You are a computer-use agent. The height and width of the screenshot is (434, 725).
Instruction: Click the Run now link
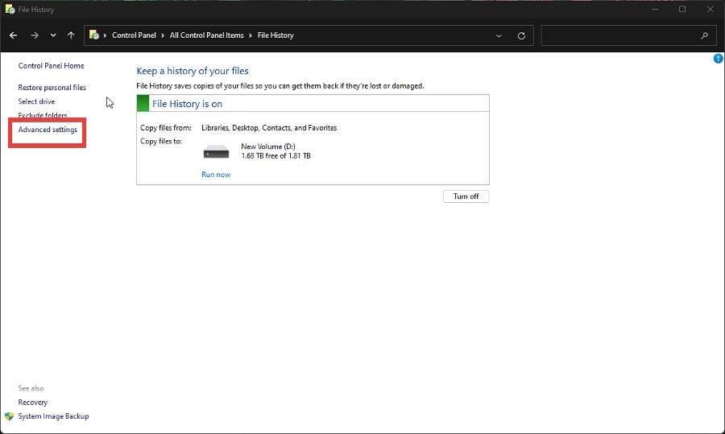(x=216, y=175)
